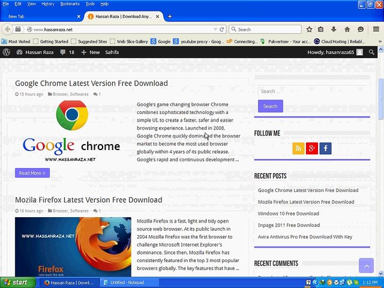Bookmark this page with the star icon

310,29
